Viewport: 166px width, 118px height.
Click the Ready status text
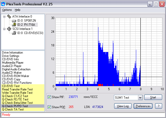tap(6, 115)
